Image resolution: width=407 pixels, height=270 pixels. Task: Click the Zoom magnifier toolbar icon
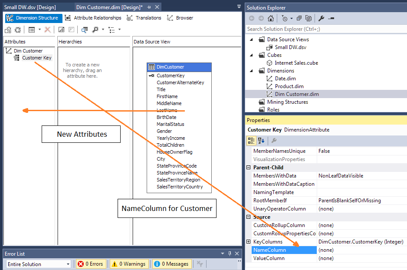click(x=95, y=30)
